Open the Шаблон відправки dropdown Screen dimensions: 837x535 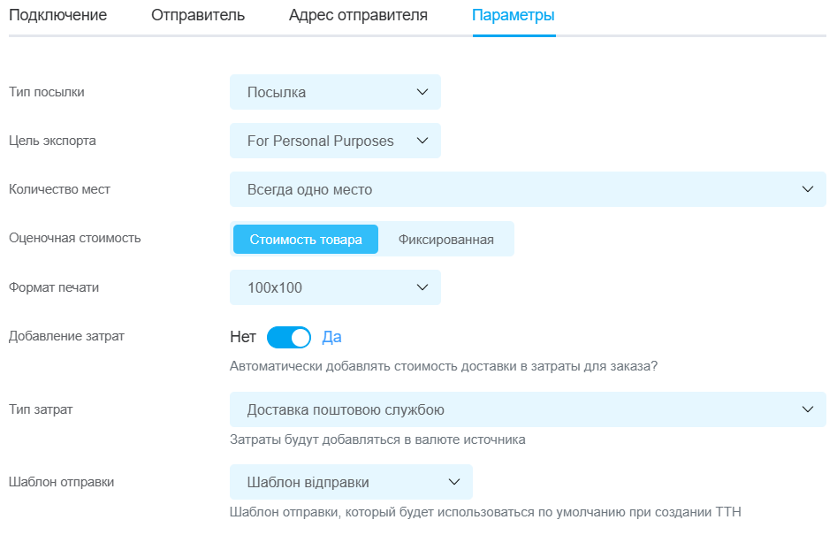[351, 482]
